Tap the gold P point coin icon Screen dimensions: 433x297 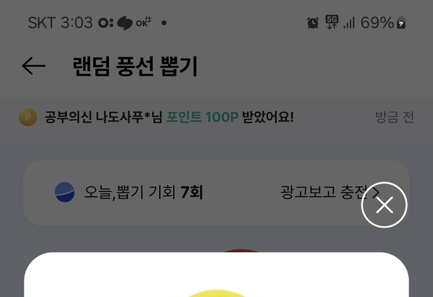click(28, 117)
